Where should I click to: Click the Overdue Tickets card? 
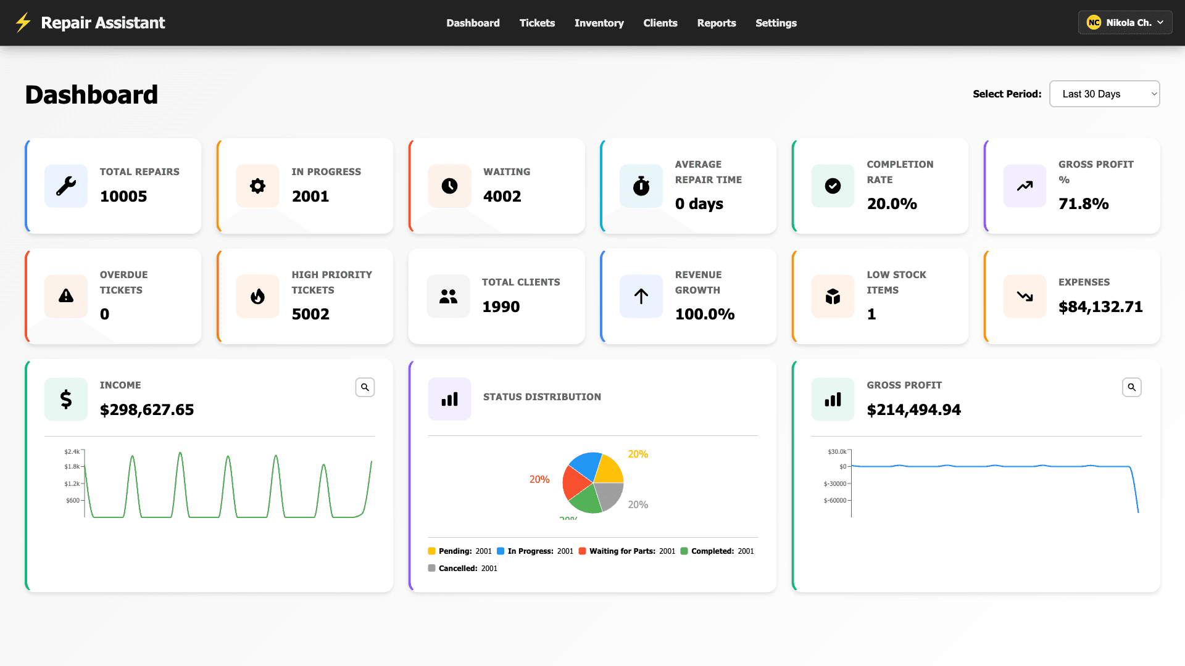[x=113, y=296]
